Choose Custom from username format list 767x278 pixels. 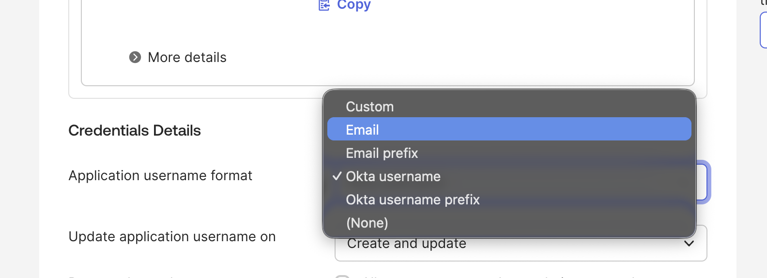click(x=509, y=107)
